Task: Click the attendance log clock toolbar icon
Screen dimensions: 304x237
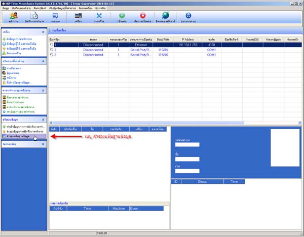Action: (35, 17)
